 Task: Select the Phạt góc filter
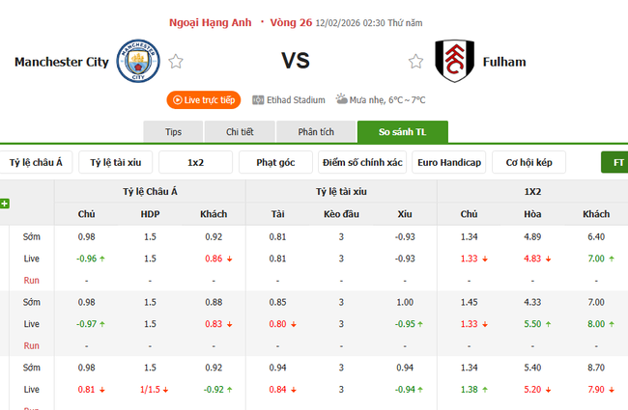pyautogui.click(x=275, y=162)
